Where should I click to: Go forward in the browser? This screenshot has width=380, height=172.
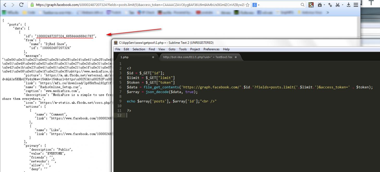13,5
